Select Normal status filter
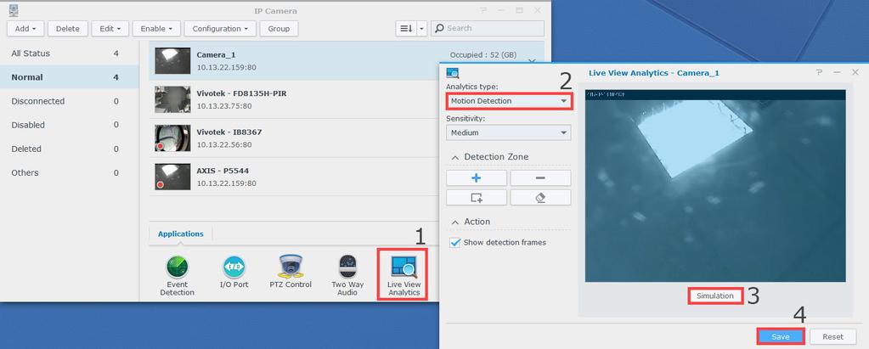 coord(70,77)
